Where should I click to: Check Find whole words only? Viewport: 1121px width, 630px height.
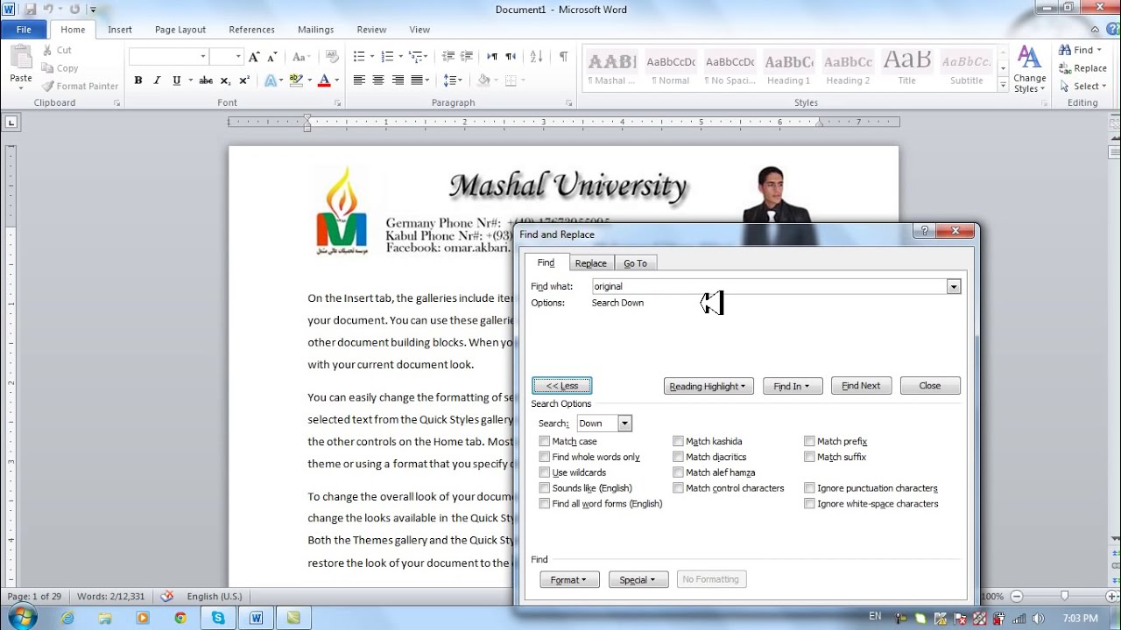[x=545, y=458]
